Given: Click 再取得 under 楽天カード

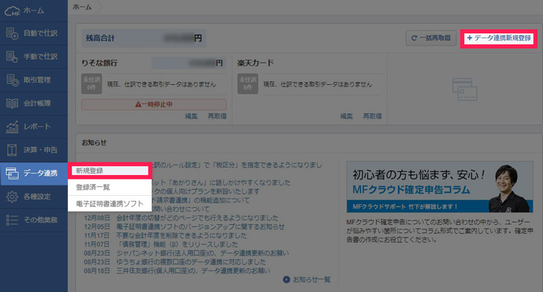Looking at the screenshot, I should click(x=372, y=116).
